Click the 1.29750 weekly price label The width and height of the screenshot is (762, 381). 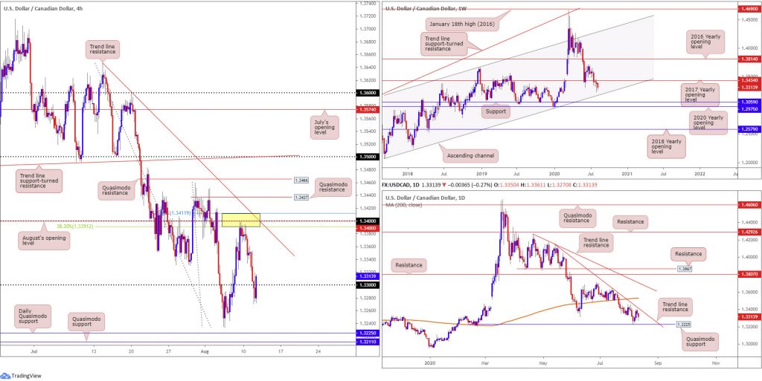click(750, 109)
